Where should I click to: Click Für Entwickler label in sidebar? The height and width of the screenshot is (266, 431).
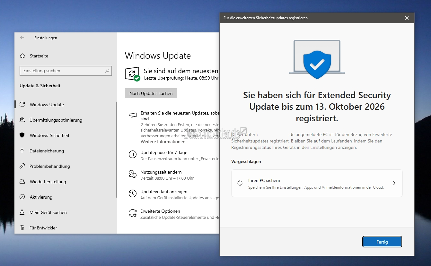click(x=43, y=228)
